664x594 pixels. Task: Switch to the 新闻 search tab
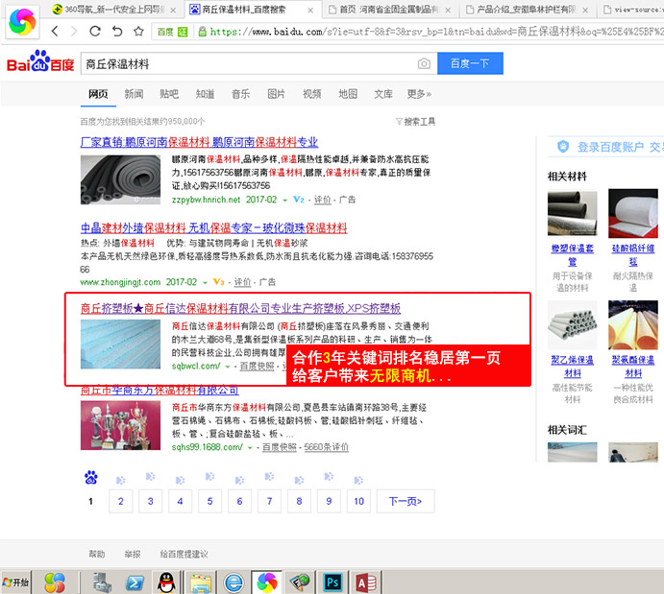(x=134, y=94)
